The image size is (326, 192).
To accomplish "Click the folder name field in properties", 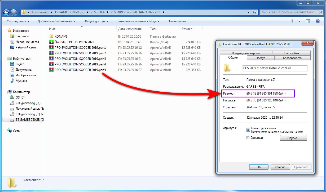I will click(x=275, y=68).
